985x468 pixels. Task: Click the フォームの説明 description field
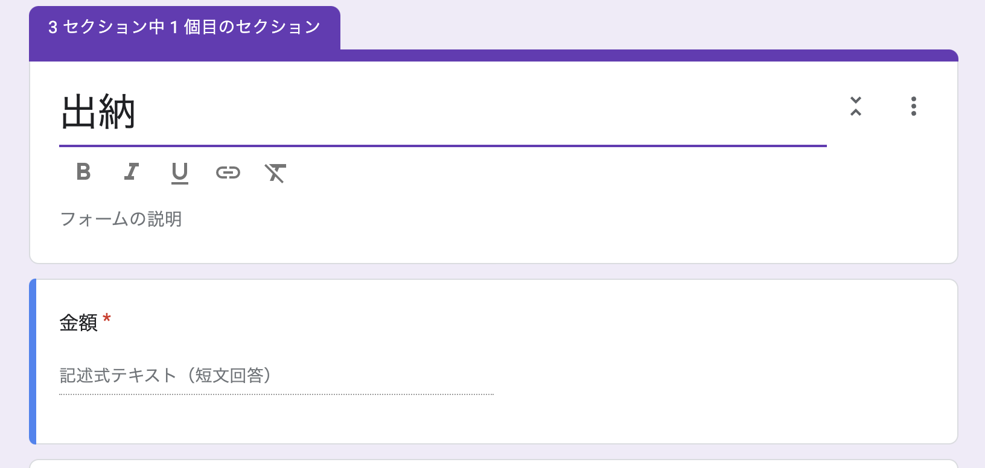click(121, 220)
